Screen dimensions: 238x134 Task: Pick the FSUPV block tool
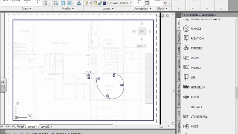coord(191,58)
